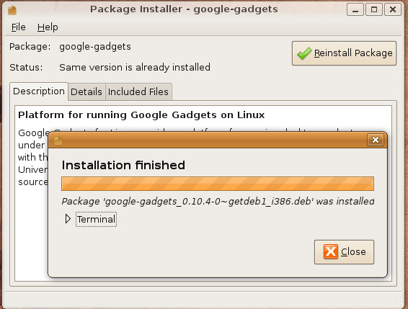Image resolution: width=408 pixels, height=309 pixels.
Task: Click the package icon in main title bar
Action: pos(12,10)
